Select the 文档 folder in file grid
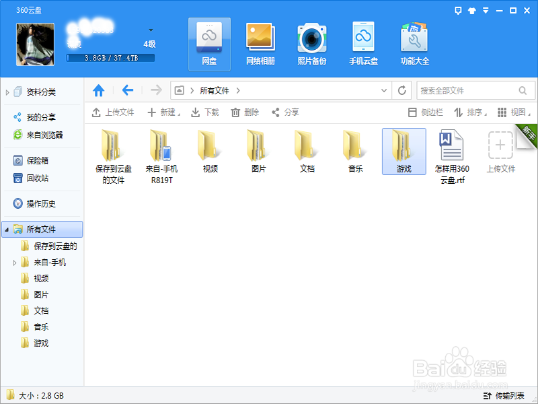Viewport: 538px width, 404px height. [x=307, y=151]
